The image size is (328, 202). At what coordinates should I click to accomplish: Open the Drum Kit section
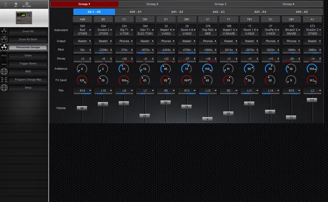pos(28,31)
